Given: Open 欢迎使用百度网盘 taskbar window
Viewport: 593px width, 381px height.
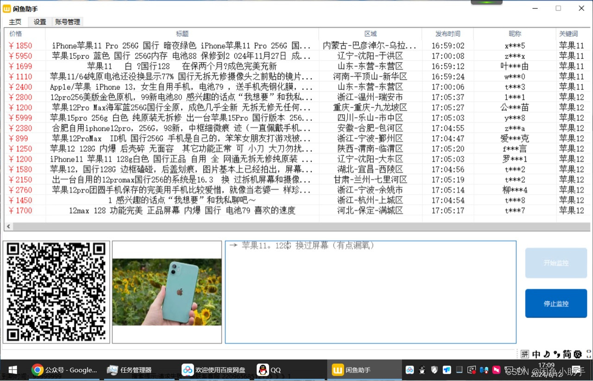Looking at the screenshot, I should click(x=214, y=370).
